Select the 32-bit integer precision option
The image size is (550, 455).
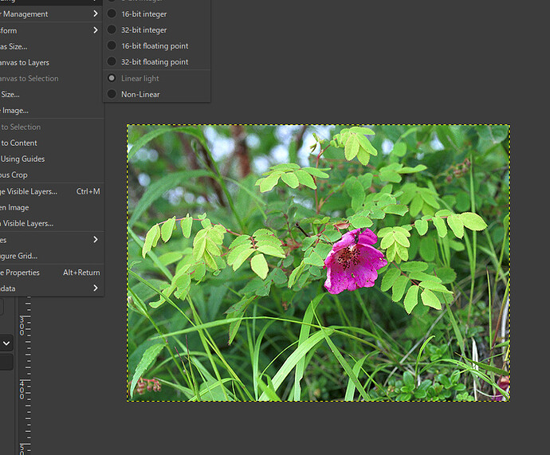(143, 30)
